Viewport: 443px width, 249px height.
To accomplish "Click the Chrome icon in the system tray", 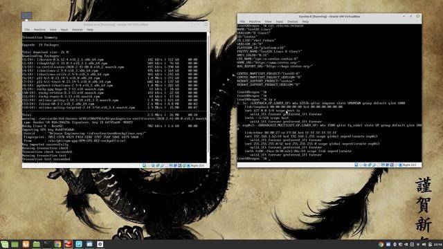I will [381, 244].
